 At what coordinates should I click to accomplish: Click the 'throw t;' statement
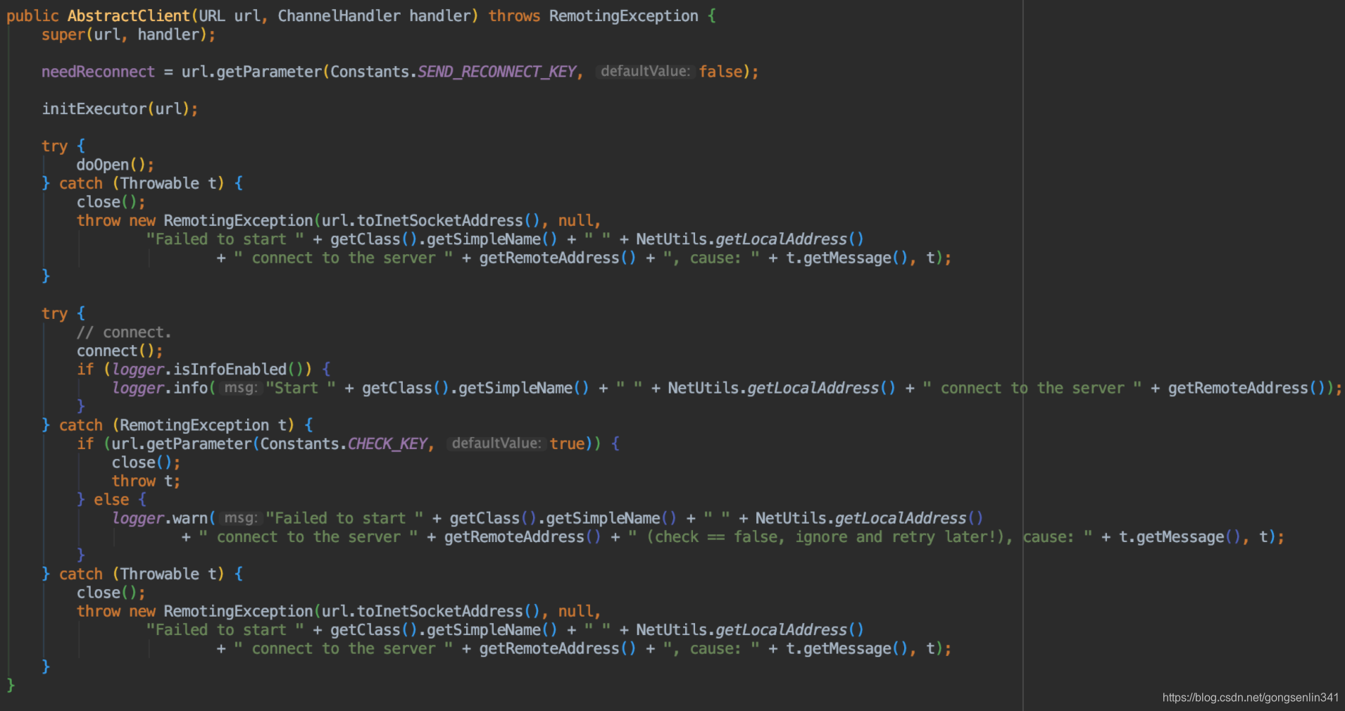click(x=146, y=481)
